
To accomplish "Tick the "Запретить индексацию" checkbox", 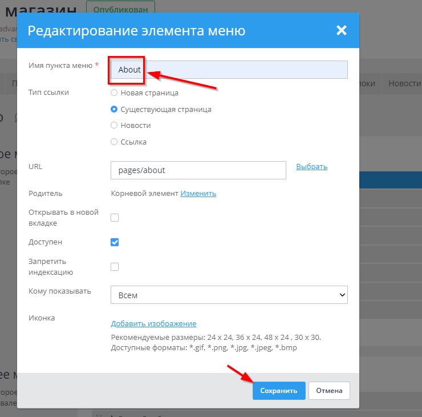I will click(115, 267).
